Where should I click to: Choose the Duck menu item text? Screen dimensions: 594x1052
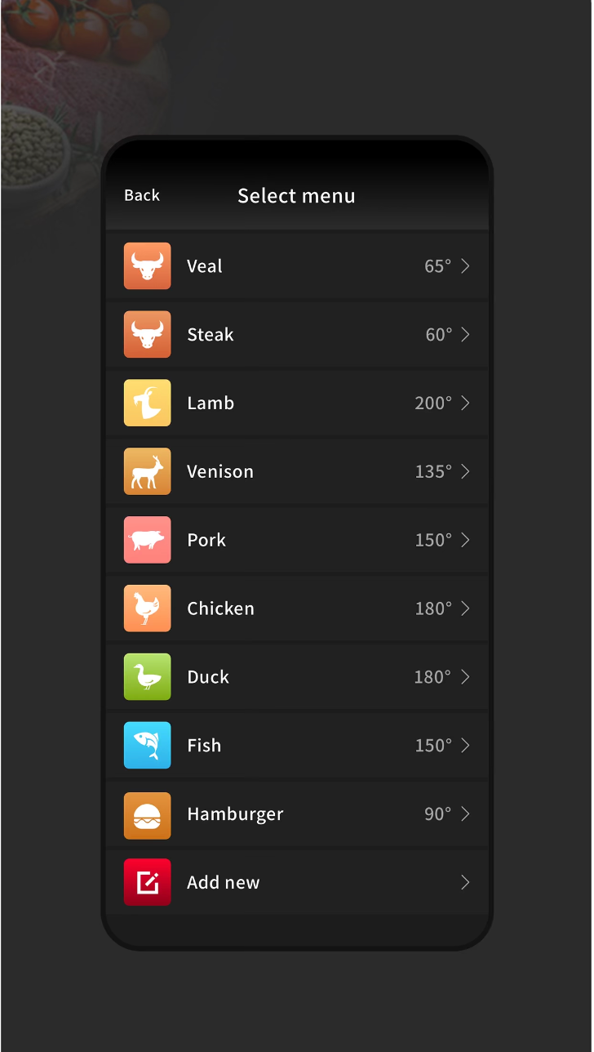[208, 677]
